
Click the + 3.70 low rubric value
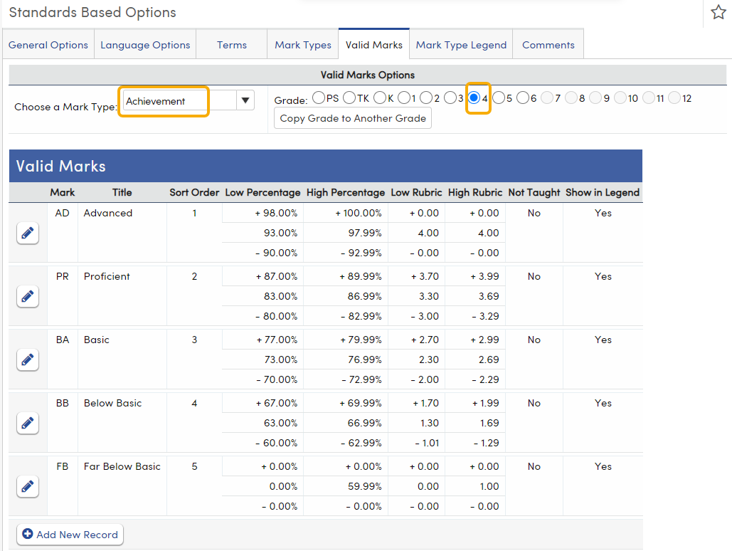425,276
